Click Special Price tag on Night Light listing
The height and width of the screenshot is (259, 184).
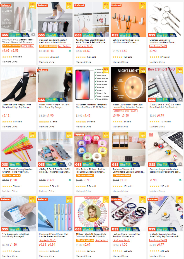pyautogui.click(x=125, y=111)
